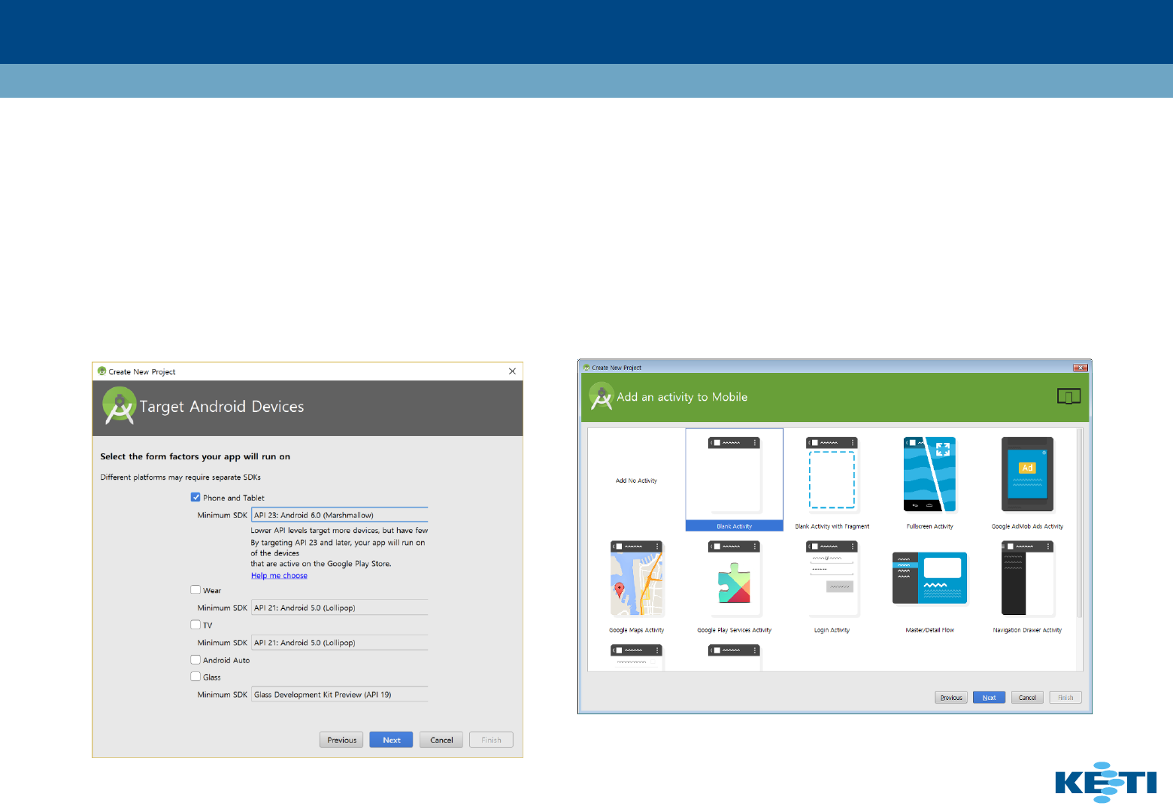This screenshot has width=1173, height=812.
Task: Cancel the Target Android Devices dialog
Action: 441,740
